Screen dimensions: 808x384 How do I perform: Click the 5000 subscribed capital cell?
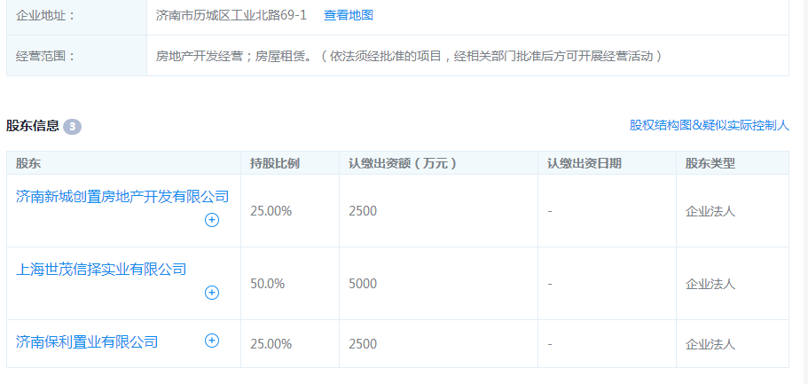point(363,284)
